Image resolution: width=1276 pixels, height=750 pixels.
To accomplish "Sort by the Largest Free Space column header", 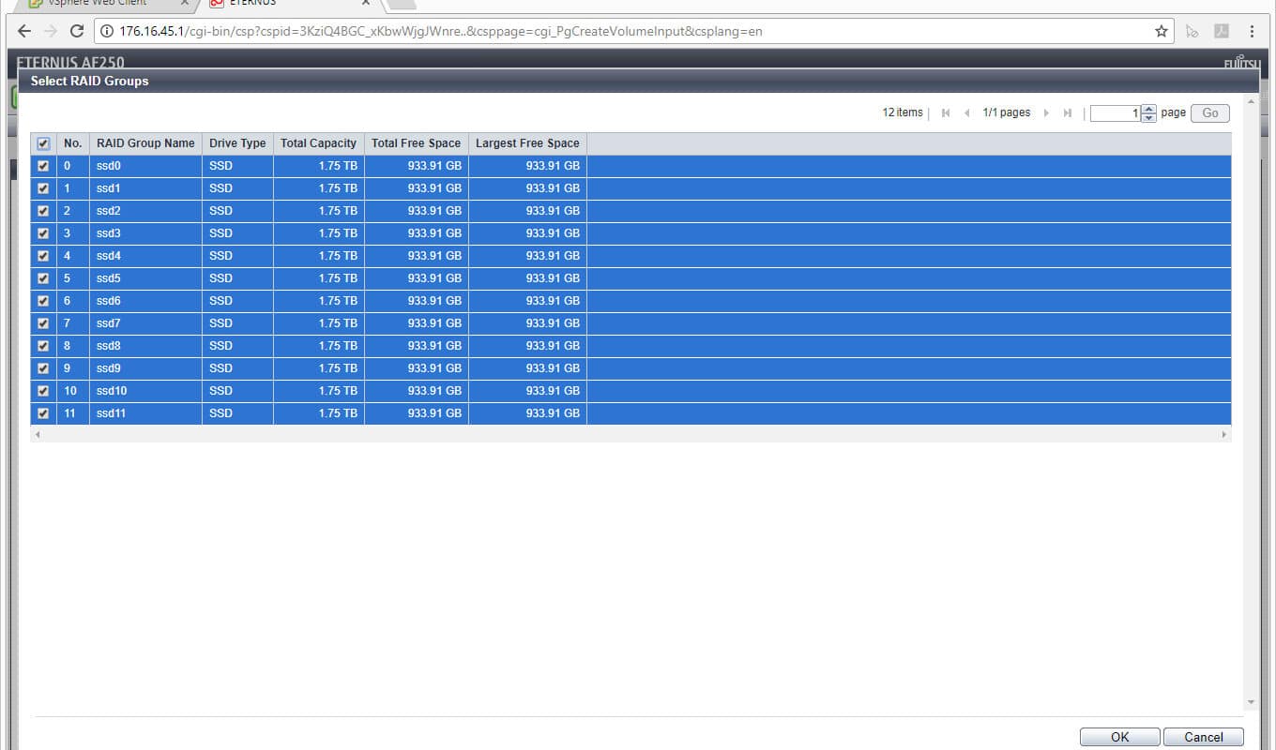I will [x=527, y=143].
